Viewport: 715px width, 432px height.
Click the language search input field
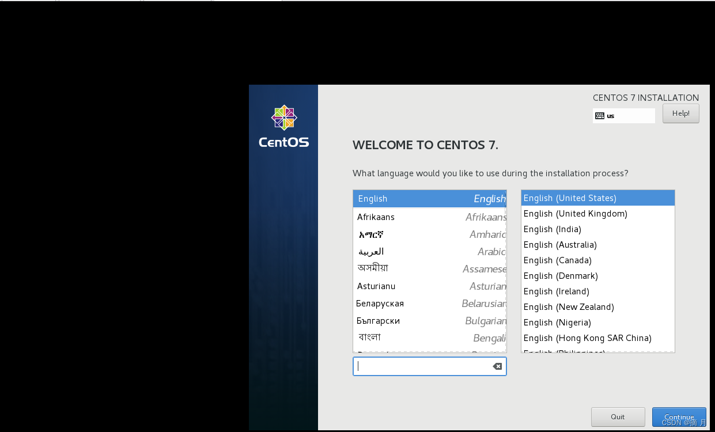coord(429,366)
